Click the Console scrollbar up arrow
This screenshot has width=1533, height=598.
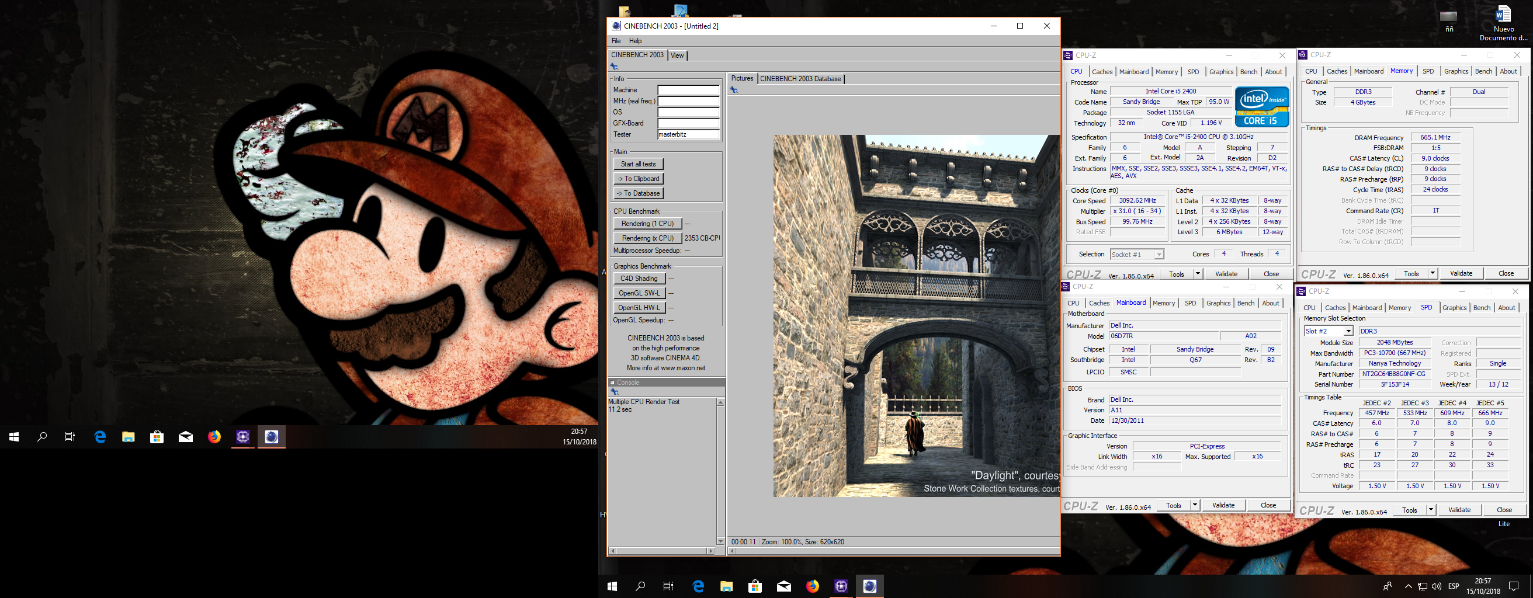click(x=720, y=402)
